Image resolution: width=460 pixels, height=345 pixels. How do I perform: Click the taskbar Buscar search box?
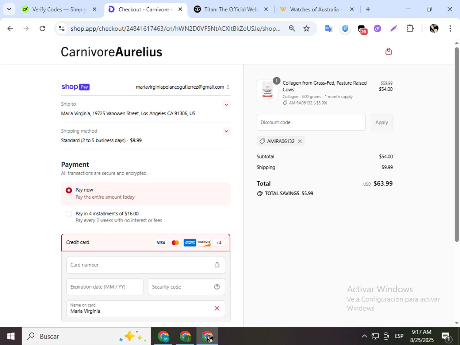coord(86,336)
